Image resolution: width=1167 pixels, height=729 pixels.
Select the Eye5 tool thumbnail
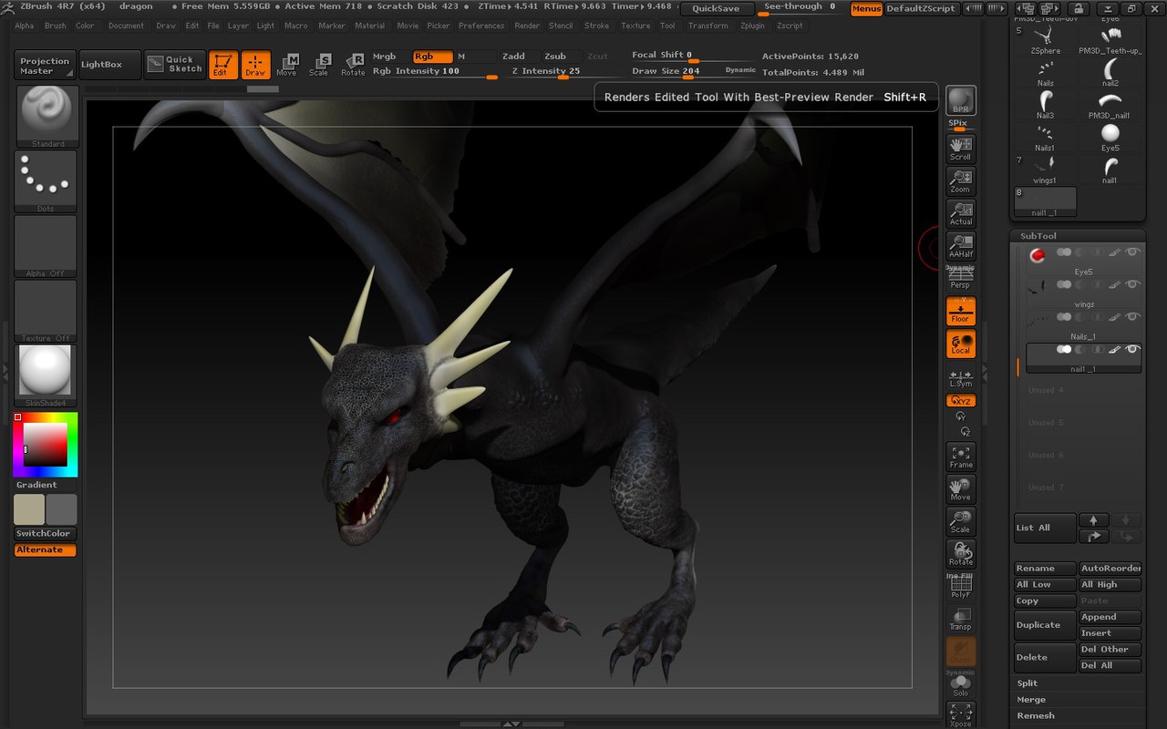point(1110,138)
